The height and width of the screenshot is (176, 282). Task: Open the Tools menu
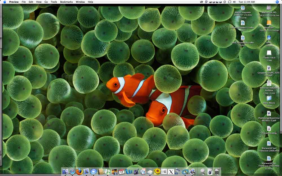pyautogui.click(x=54, y=2)
